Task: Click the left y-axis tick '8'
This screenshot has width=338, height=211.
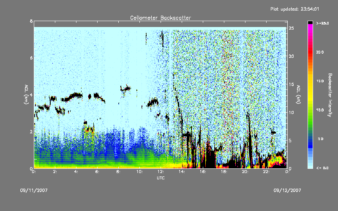Action: [31, 21]
